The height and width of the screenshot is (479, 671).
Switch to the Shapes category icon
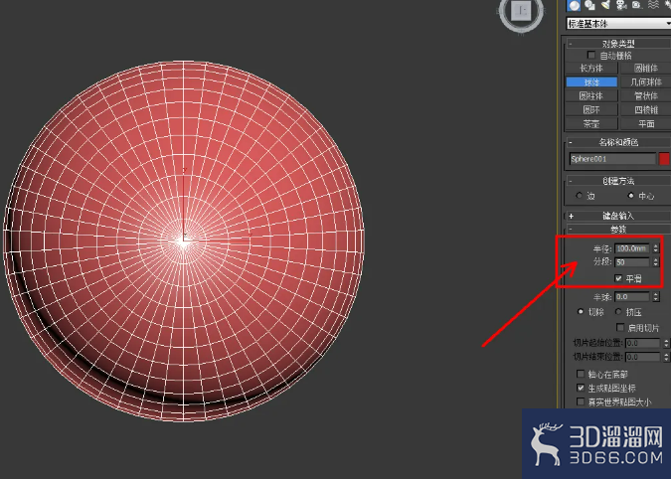pyautogui.click(x=590, y=5)
